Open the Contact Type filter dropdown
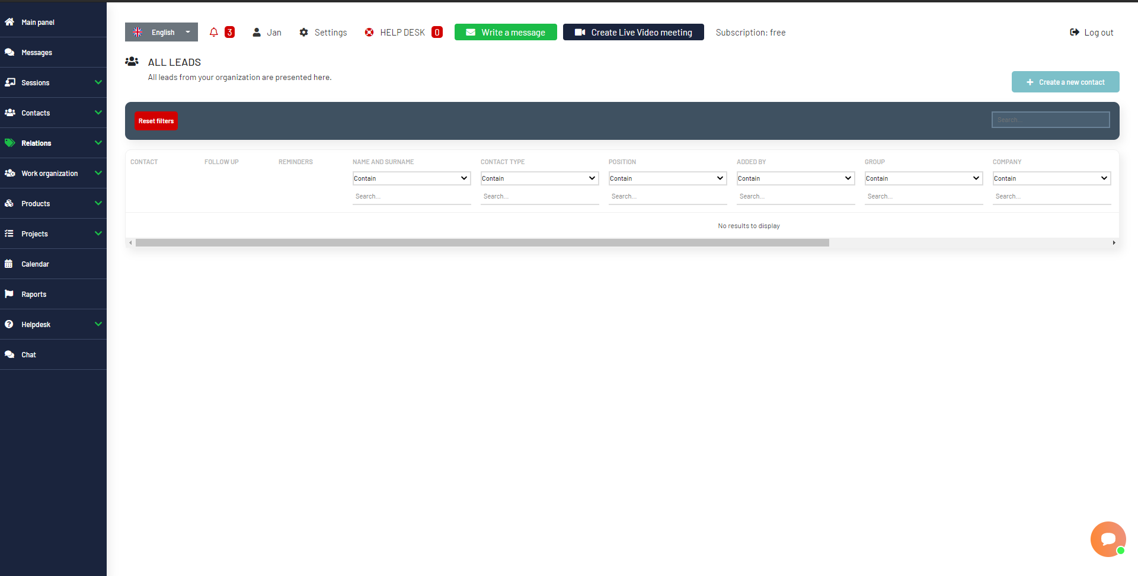1138x576 pixels. click(x=539, y=178)
